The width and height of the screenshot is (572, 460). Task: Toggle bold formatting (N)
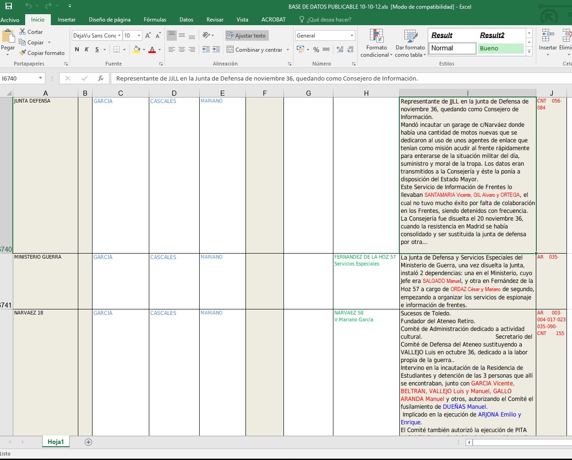click(76, 49)
